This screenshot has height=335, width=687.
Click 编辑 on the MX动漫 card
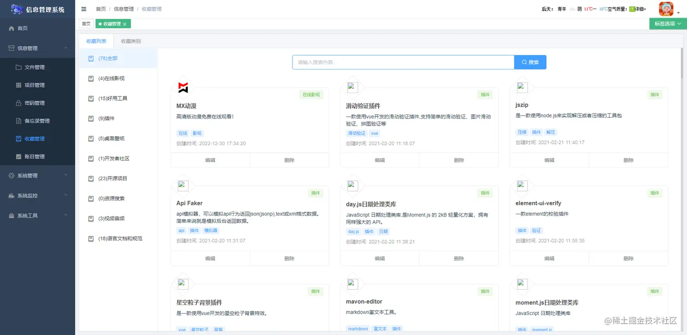pos(210,160)
